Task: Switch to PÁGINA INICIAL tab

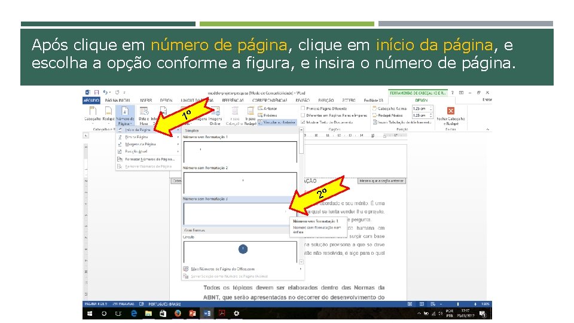Action: pyautogui.click(x=118, y=100)
